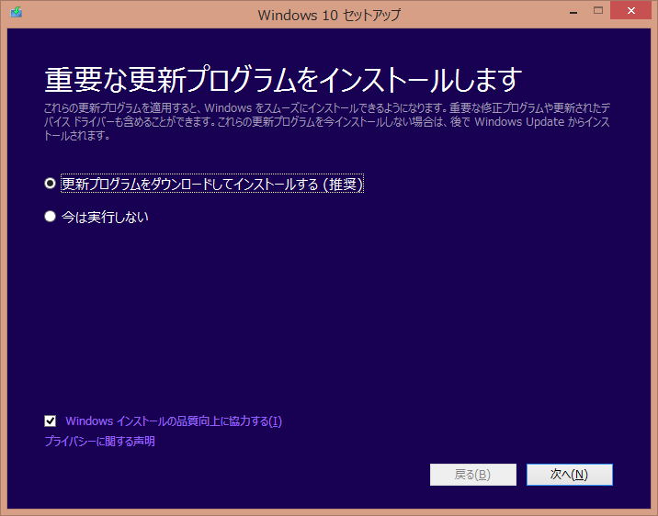Image resolution: width=658 pixels, height=516 pixels.
Task: Close the Windows 10 セットアップ window
Action: pos(630,11)
